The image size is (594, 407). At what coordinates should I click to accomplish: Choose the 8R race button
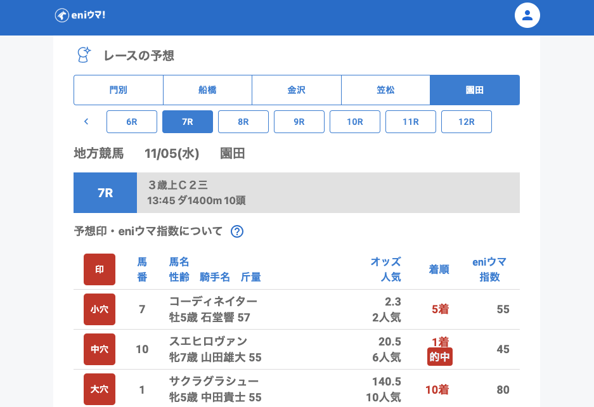[x=243, y=122]
